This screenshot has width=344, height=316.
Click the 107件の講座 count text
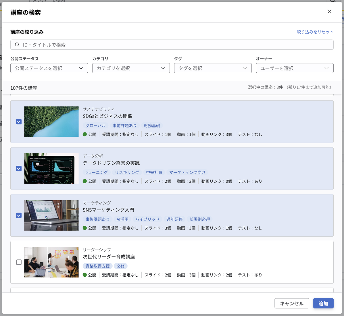24,88
